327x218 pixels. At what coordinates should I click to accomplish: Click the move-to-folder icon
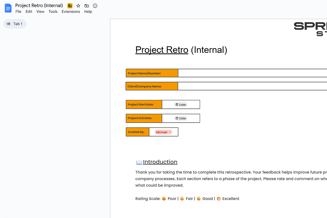point(87,6)
